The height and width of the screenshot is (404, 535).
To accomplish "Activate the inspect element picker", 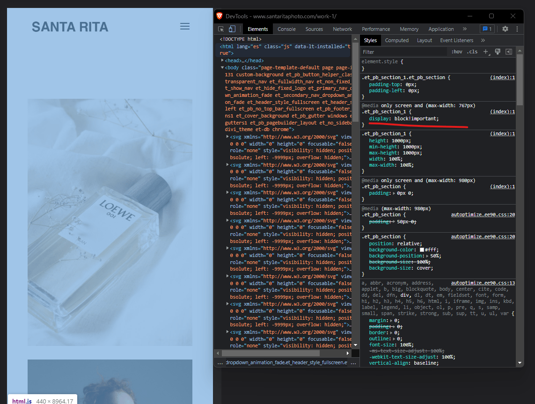I will pyautogui.click(x=221, y=29).
